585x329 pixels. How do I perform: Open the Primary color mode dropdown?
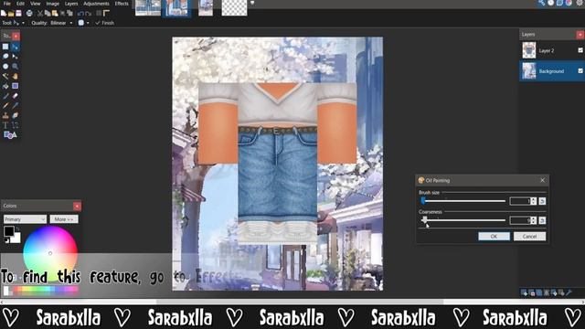pos(25,219)
